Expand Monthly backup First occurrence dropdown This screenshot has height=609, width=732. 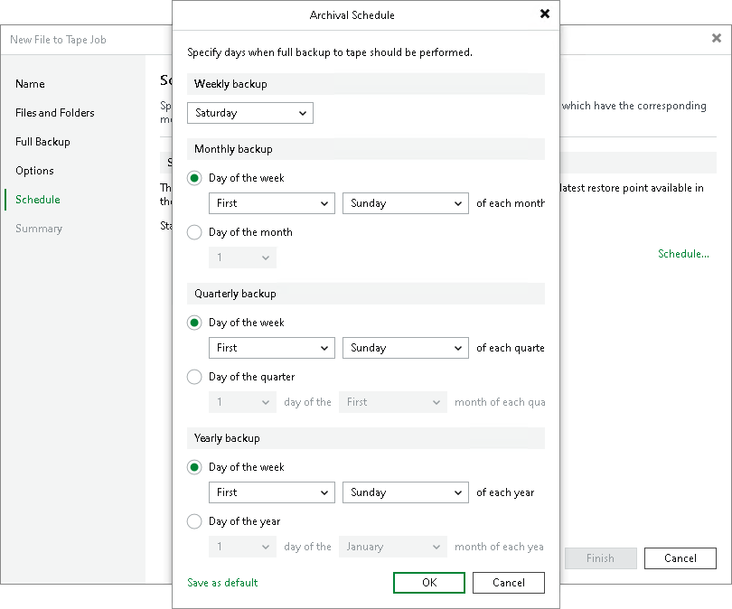point(272,203)
